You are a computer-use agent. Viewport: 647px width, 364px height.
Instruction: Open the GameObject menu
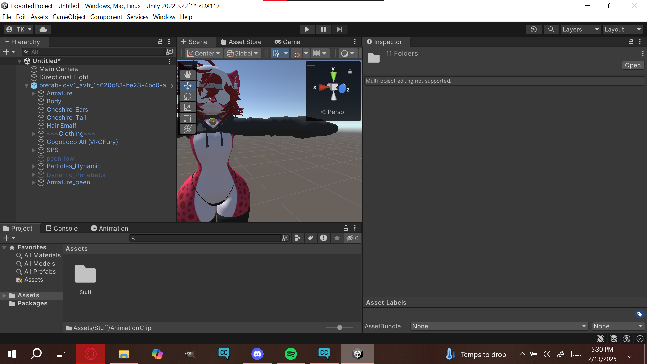69,17
